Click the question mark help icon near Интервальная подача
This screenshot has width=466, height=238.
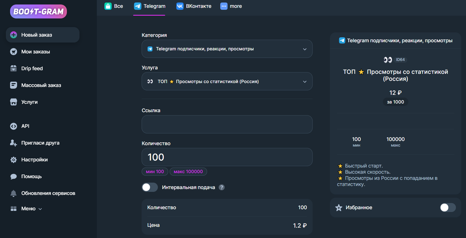(x=222, y=187)
